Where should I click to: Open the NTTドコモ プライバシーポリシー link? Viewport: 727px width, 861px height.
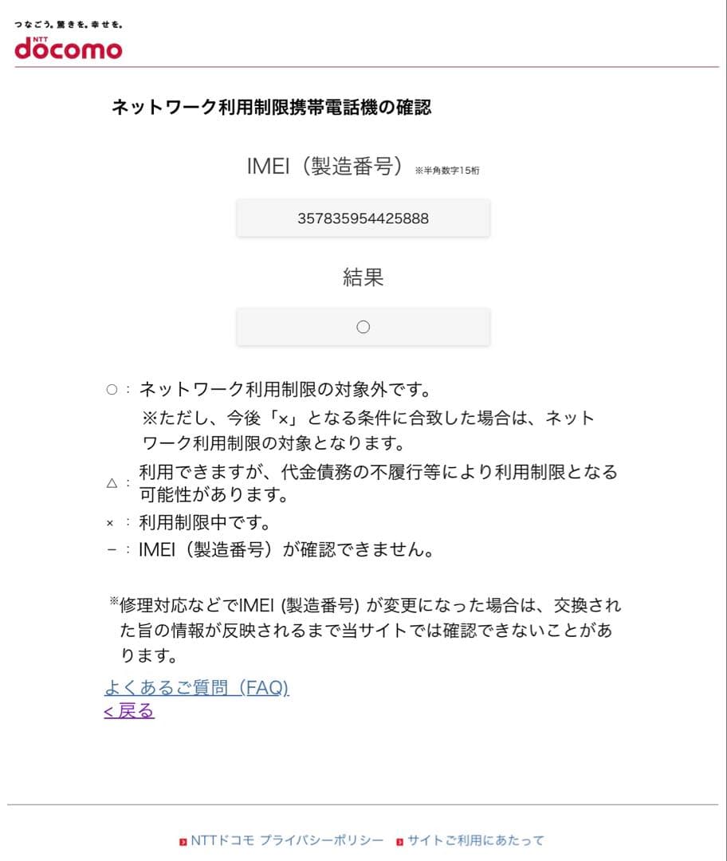[x=287, y=840]
